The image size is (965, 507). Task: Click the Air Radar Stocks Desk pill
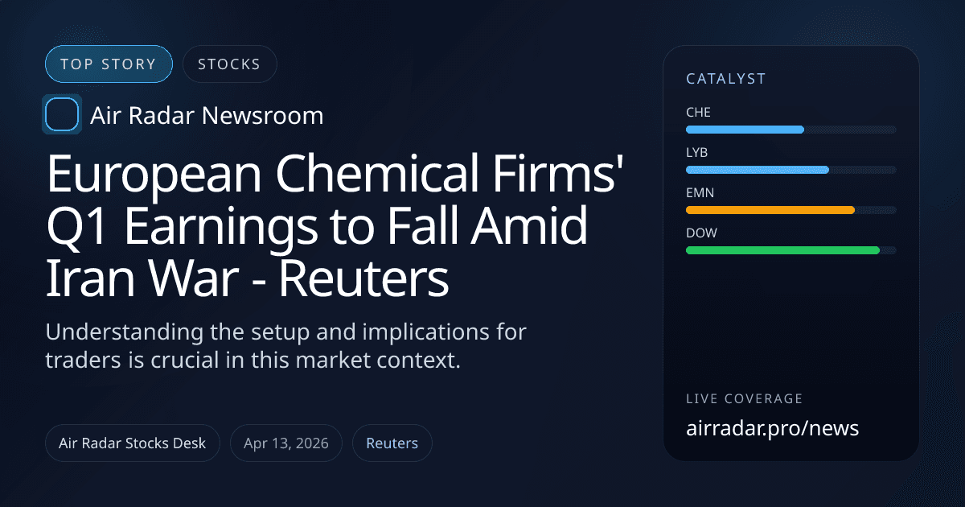[133, 443]
